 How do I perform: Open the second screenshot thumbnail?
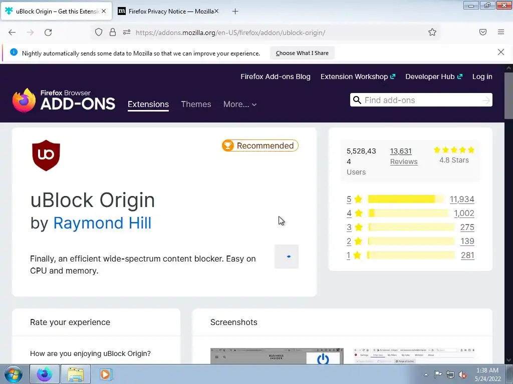(x=414, y=356)
